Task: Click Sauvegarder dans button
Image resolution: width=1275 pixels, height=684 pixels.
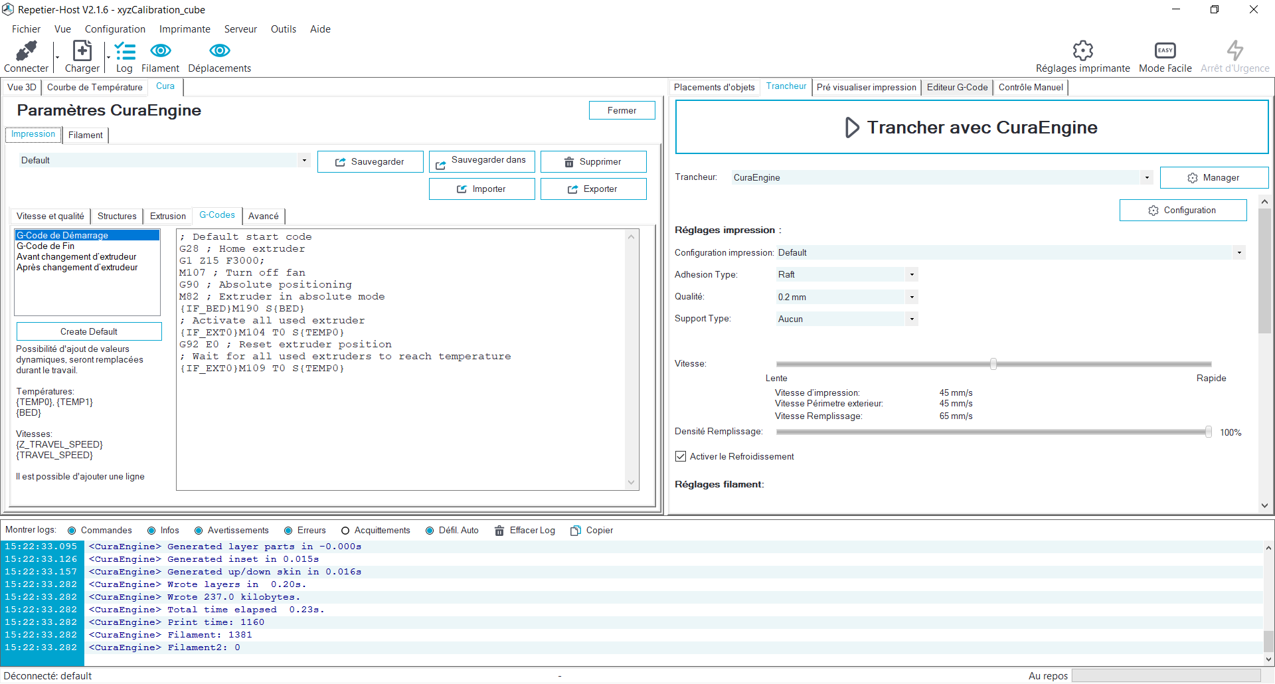Action: coord(481,161)
